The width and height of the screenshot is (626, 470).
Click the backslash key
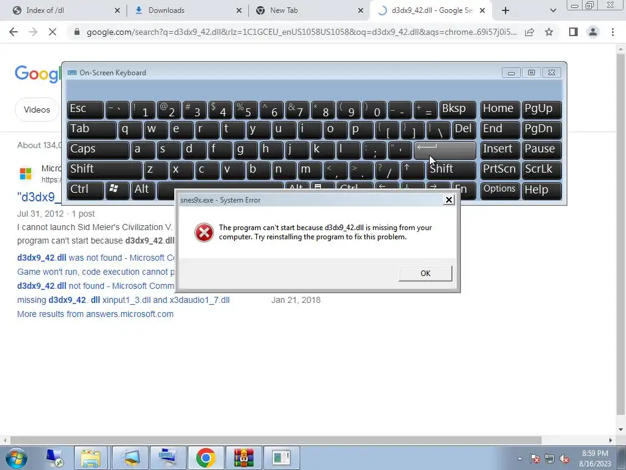click(x=438, y=130)
